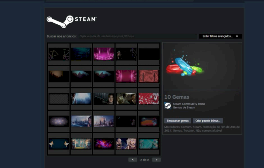Click the 'Buscar nos anúncios:' label
This screenshot has height=168, width=264.
point(61,36)
